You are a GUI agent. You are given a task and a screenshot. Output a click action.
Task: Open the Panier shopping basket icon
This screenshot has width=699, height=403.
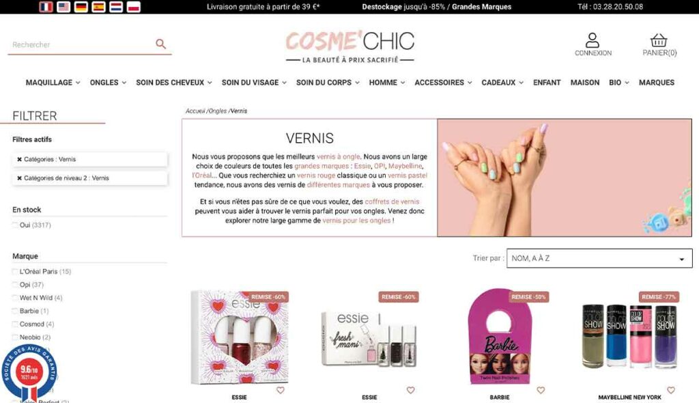point(659,40)
